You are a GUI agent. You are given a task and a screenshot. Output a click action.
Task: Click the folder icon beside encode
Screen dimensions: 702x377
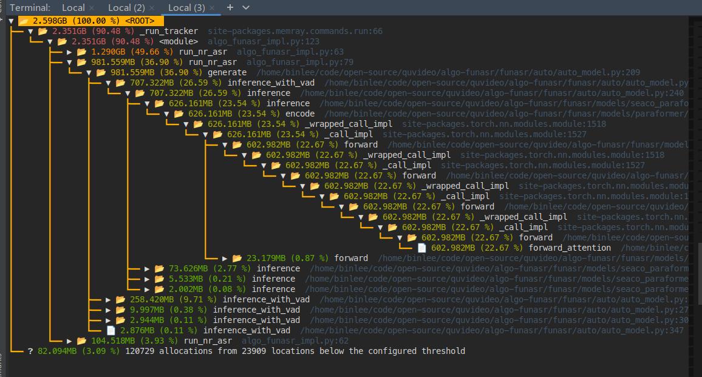point(179,114)
